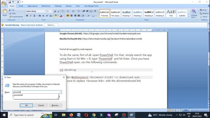The height and width of the screenshot is (118, 210).
Task: Cut the selection with scissors icon
Action: 12,10
